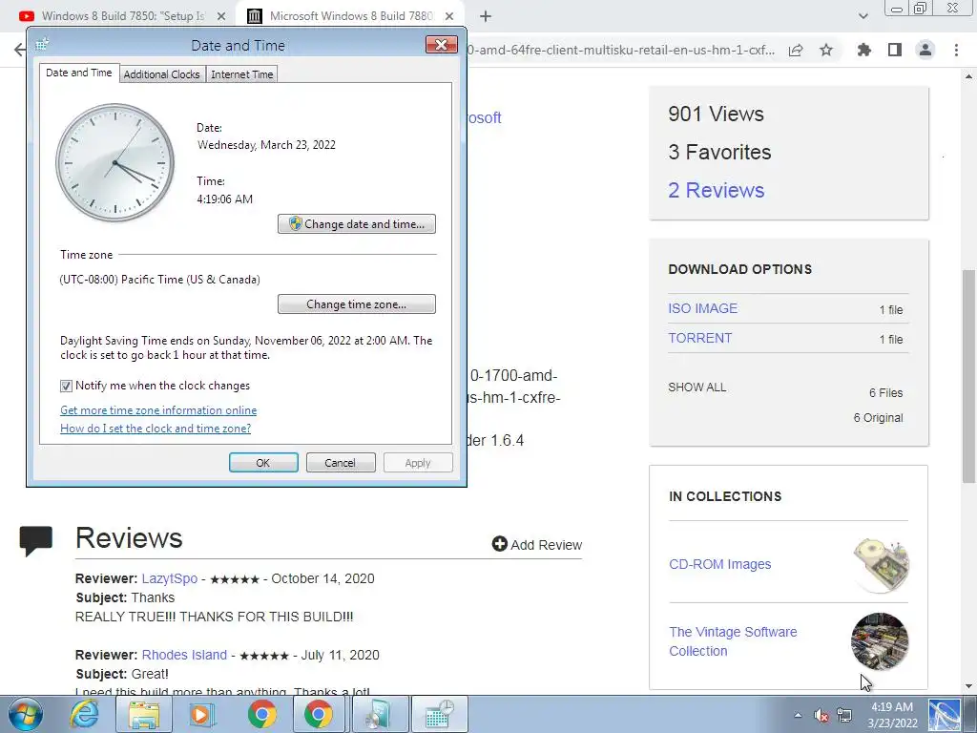Expand Chrome tab search chevron
This screenshot has height=733, width=977.
[863, 16]
